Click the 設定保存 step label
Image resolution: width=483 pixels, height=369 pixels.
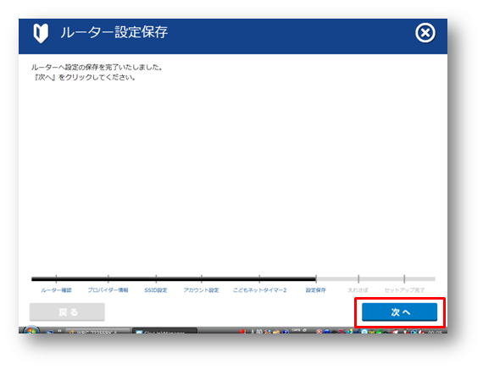pos(315,290)
